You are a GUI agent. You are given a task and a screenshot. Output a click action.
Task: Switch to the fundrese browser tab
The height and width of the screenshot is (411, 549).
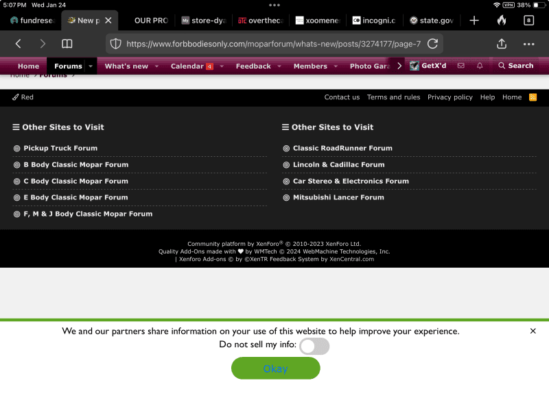(x=32, y=21)
